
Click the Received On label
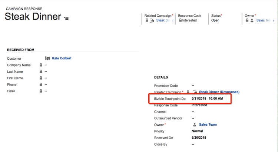tap(163, 138)
